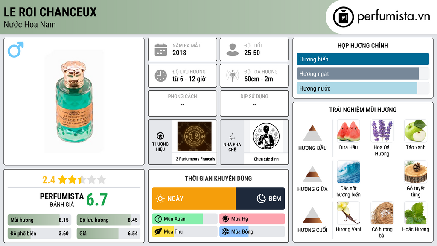
Task: Open the Le Roi Chanceux bottle photo
Action: tap(74, 102)
